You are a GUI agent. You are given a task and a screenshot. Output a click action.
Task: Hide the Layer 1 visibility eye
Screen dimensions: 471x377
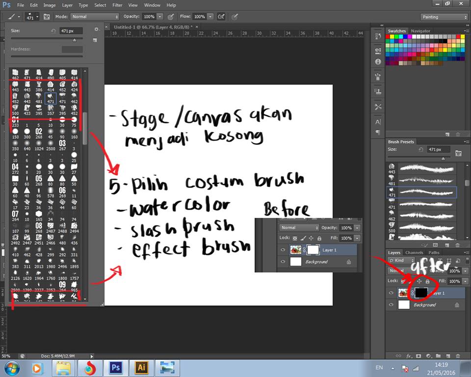pyautogui.click(x=391, y=293)
